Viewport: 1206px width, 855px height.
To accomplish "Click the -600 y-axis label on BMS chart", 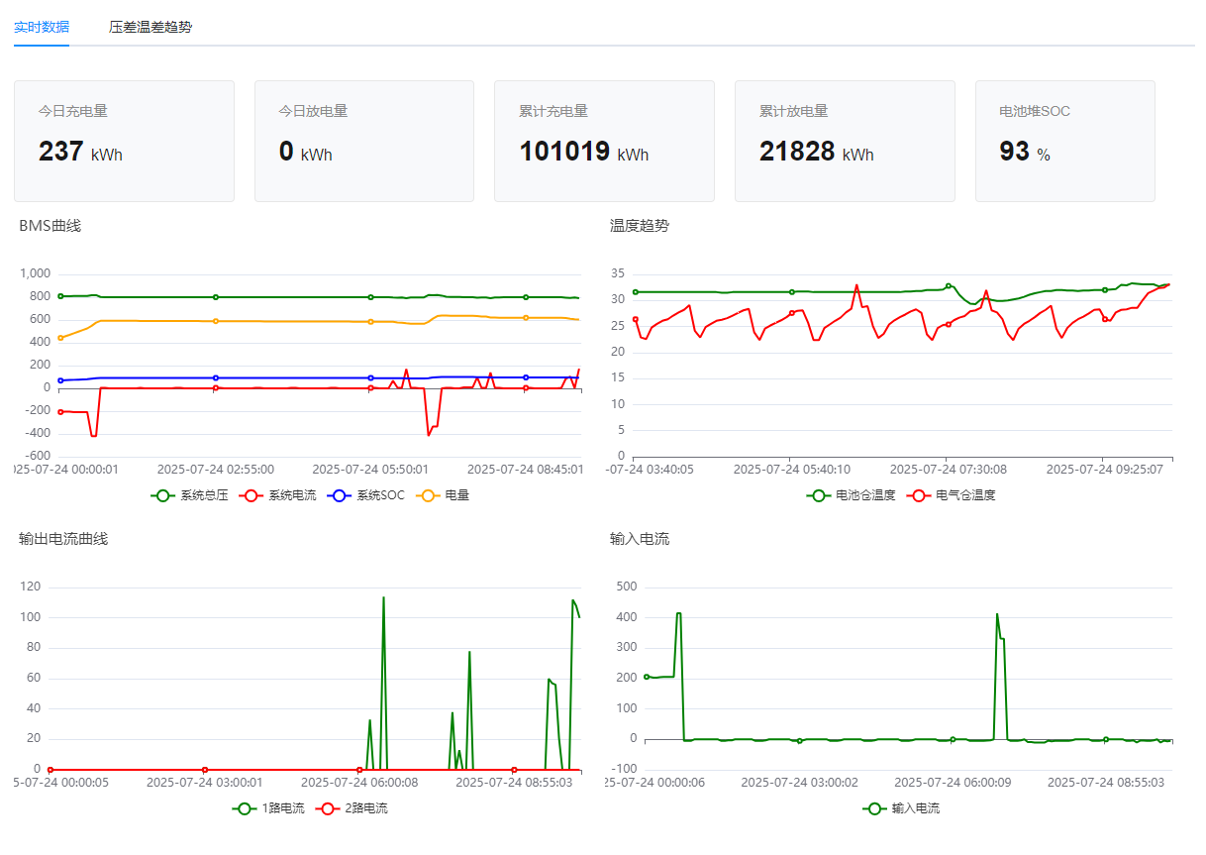I will click(37, 457).
